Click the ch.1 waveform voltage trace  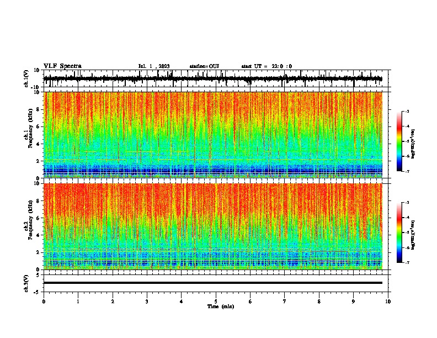(213, 79)
